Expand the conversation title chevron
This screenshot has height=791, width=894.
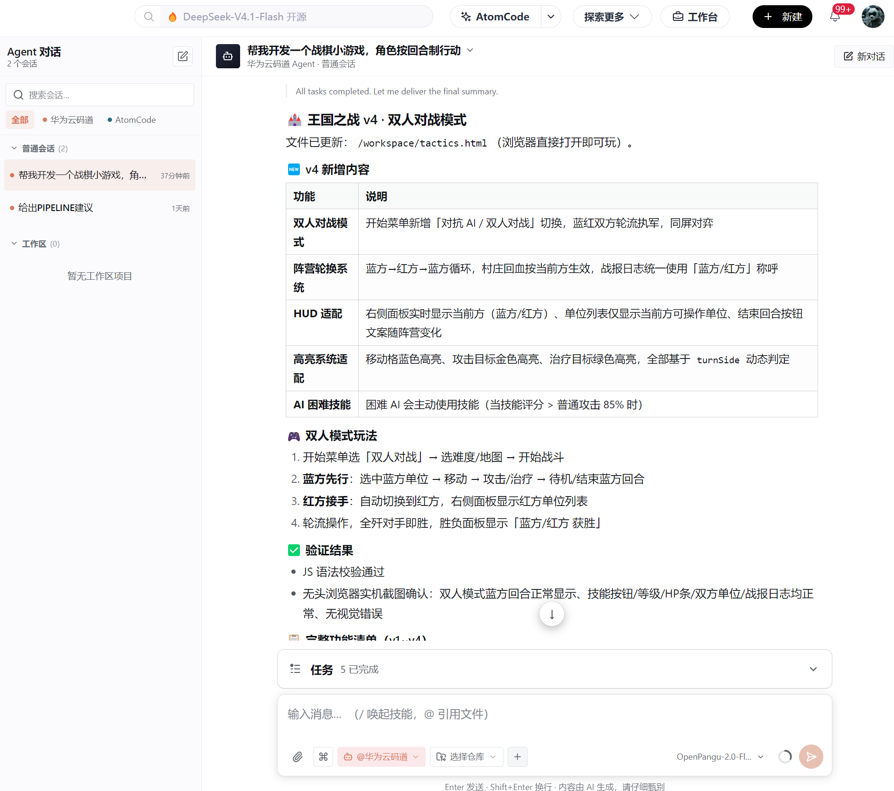[470, 50]
